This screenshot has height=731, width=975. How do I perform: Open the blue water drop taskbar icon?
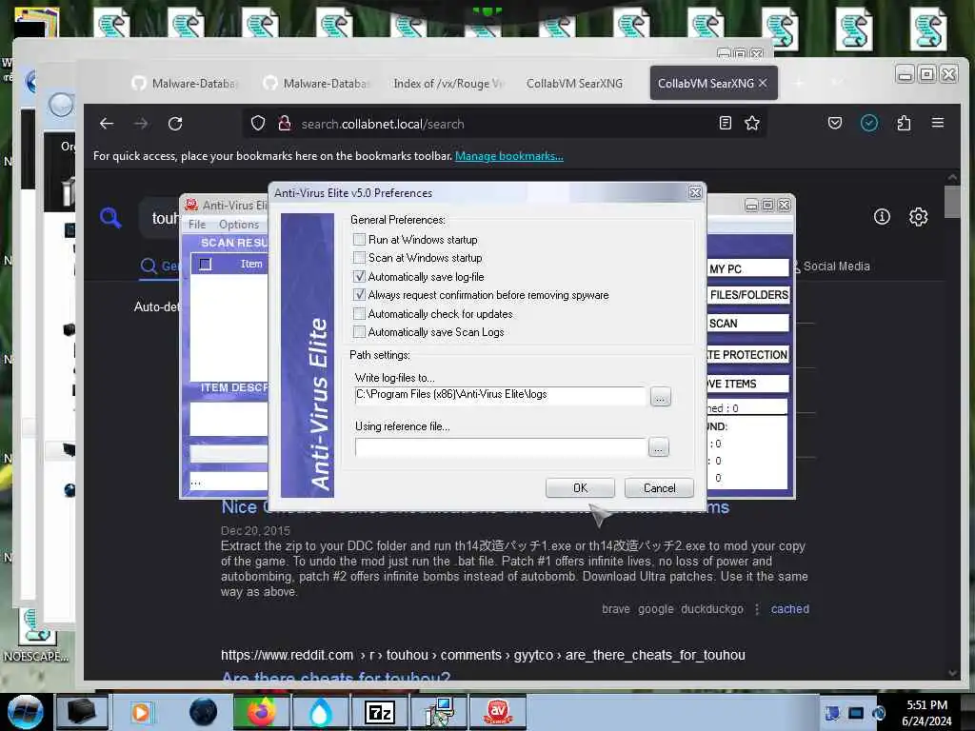click(320, 712)
